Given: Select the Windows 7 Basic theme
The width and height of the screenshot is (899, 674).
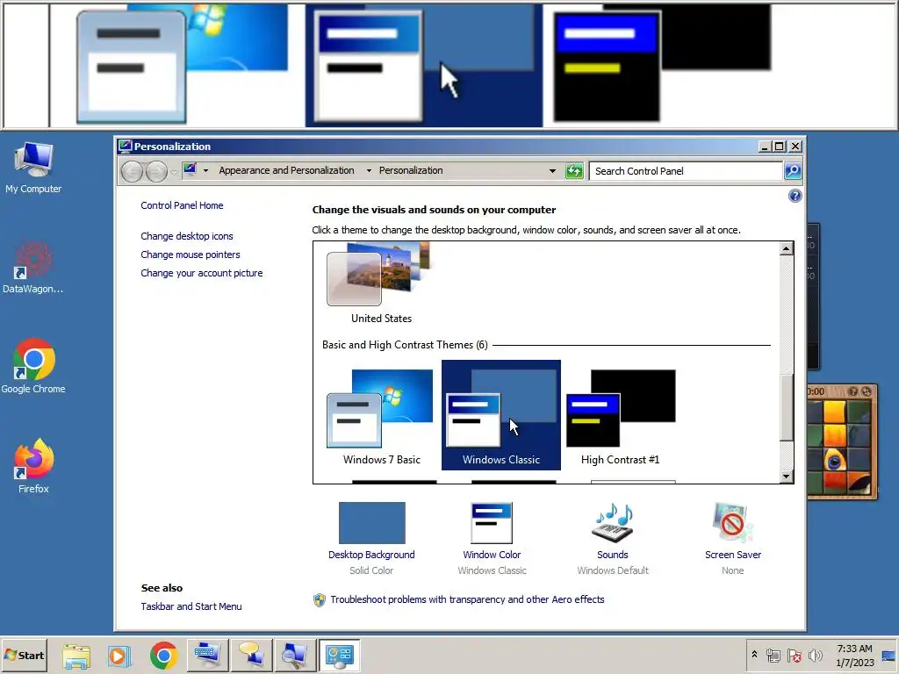Looking at the screenshot, I should (x=381, y=417).
